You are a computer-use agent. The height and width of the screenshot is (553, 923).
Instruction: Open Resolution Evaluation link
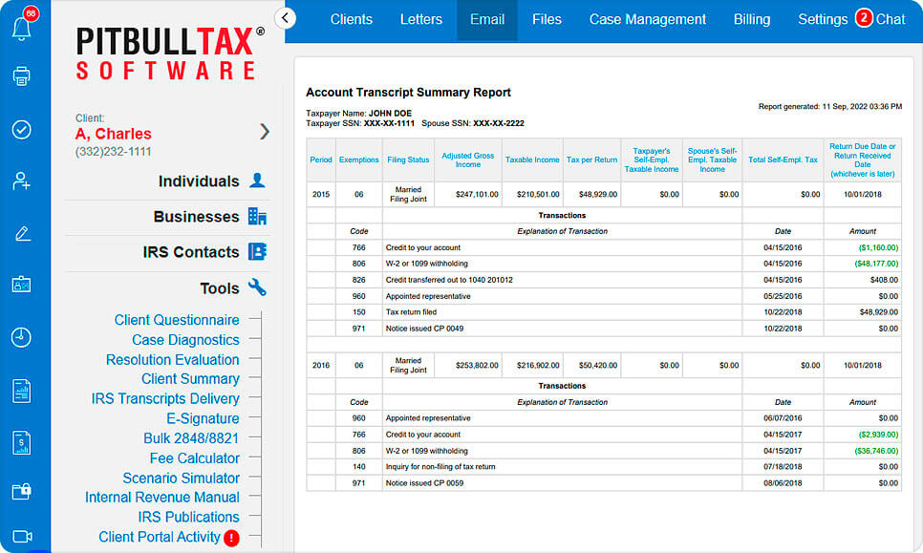pos(173,359)
